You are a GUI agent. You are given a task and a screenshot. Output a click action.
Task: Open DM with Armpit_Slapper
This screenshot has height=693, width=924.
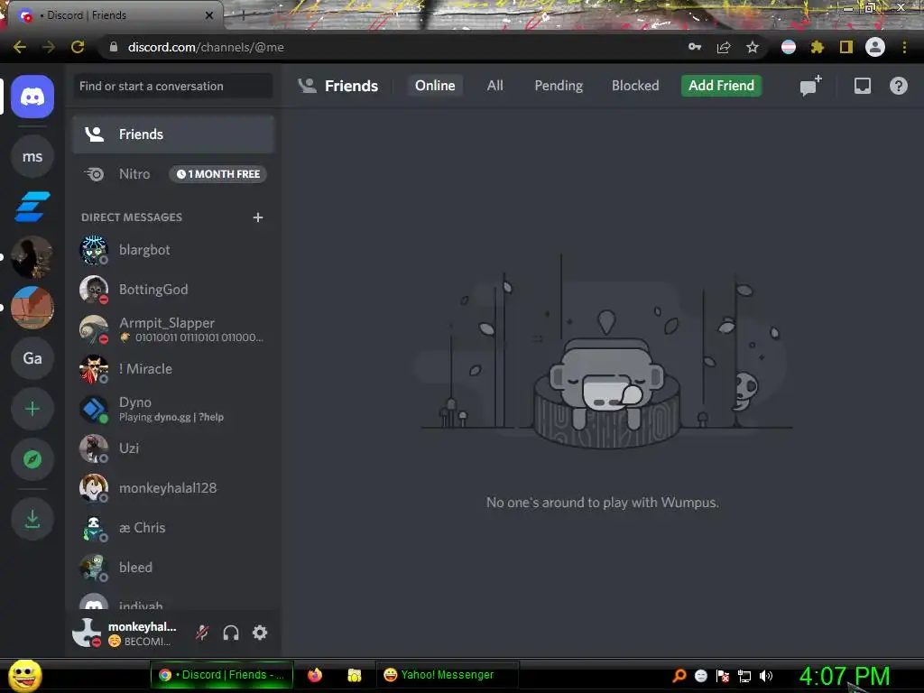pyautogui.click(x=173, y=329)
